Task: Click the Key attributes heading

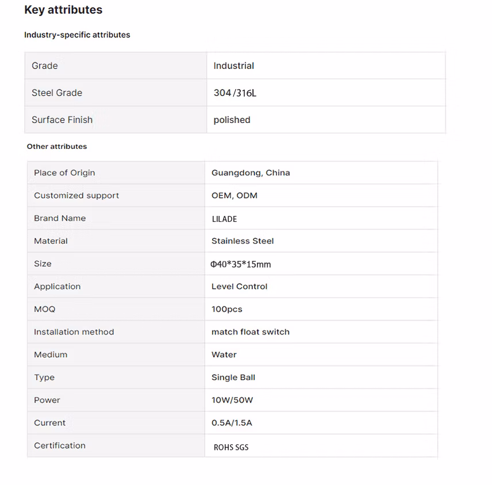Action: [x=63, y=10]
